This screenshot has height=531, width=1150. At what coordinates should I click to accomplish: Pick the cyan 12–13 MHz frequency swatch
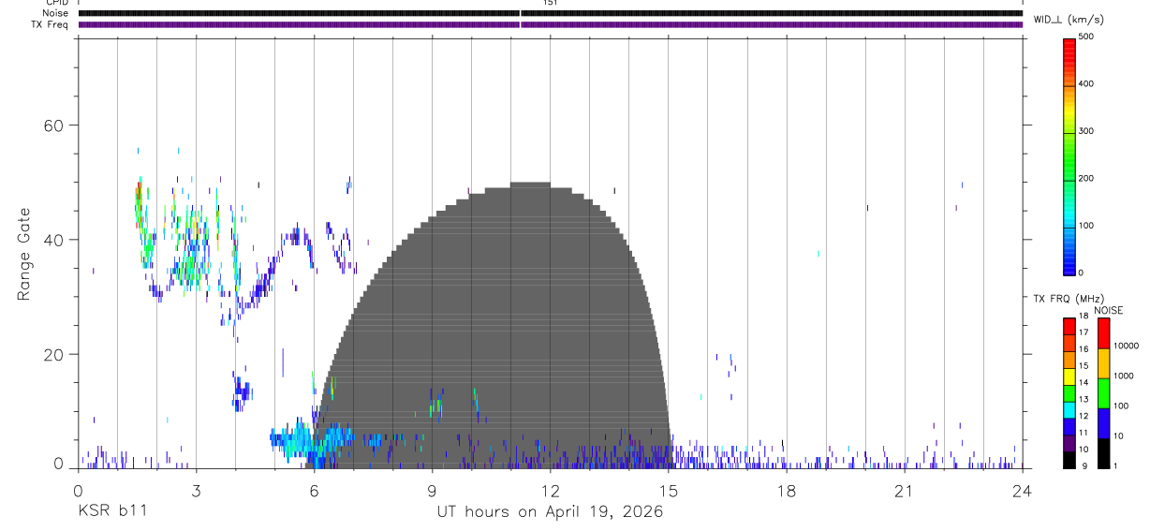[1069, 409]
